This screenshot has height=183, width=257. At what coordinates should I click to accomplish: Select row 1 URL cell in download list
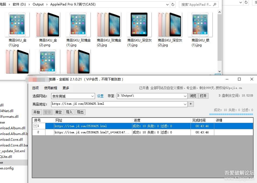click(x=93, y=126)
